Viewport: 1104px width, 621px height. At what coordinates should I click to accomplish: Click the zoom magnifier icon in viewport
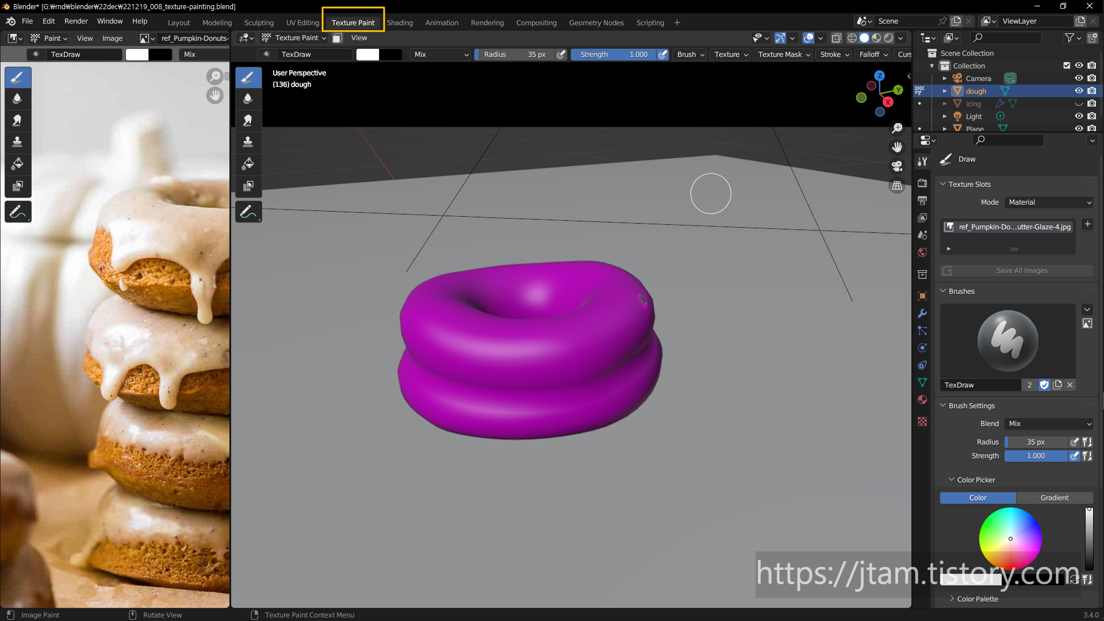coord(897,128)
